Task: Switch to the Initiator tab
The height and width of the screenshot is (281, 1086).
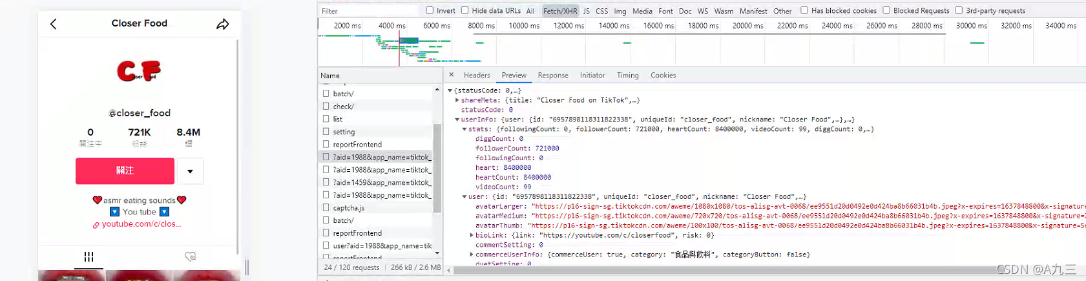Action: click(x=592, y=76)
